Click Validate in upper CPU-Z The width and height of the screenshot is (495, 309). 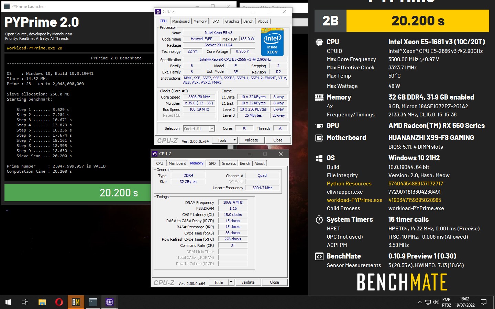click(x=251, y=140)
